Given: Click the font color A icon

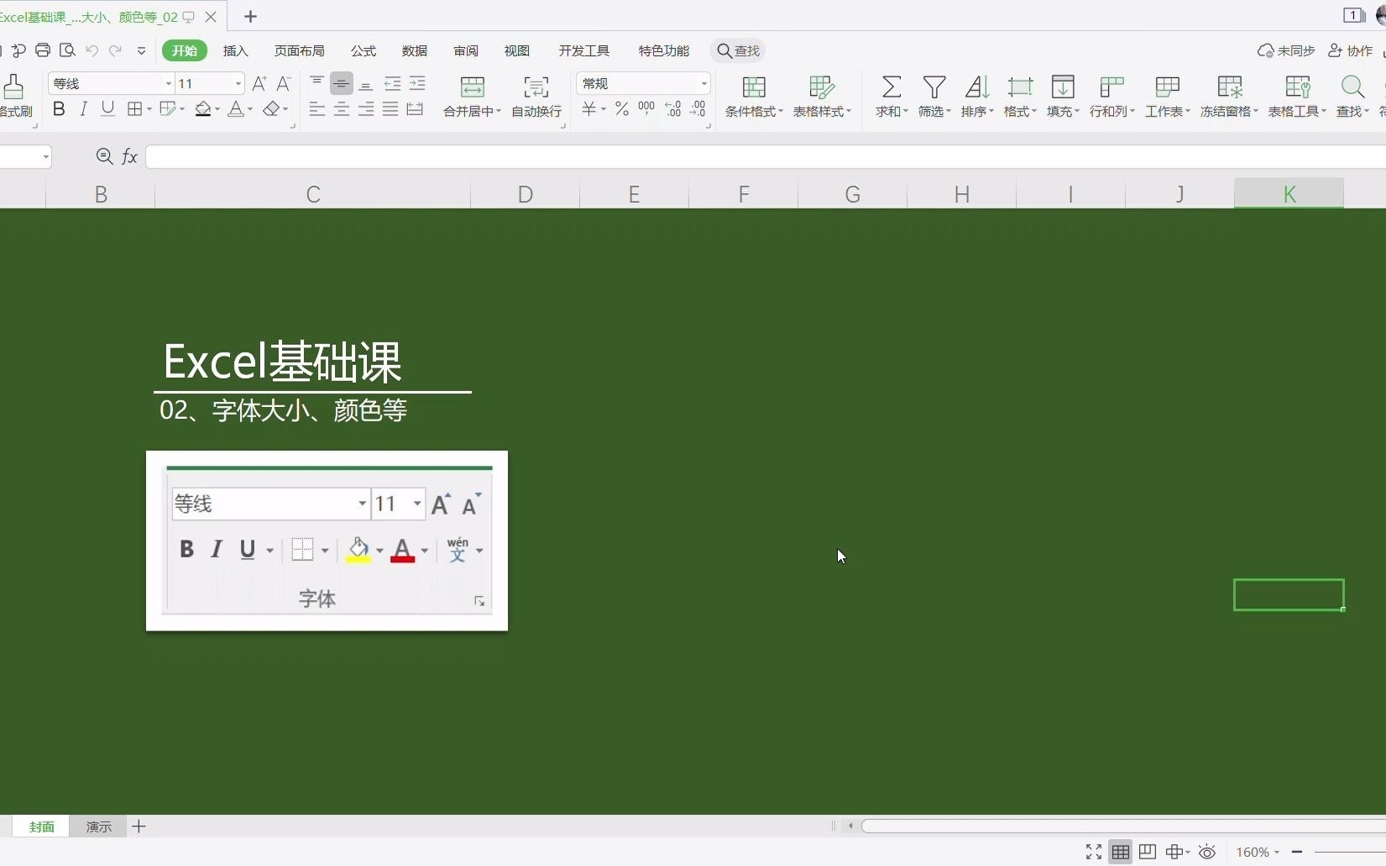Looking at the screenshot, I should point(236,109).
